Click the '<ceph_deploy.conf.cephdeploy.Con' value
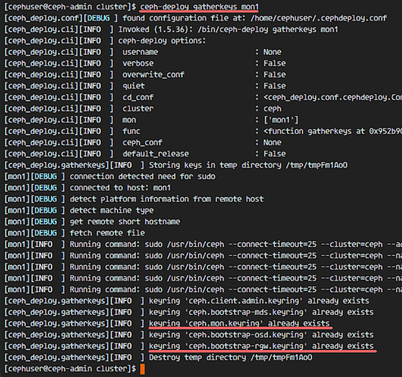402x377 pixels. point(333,97)
